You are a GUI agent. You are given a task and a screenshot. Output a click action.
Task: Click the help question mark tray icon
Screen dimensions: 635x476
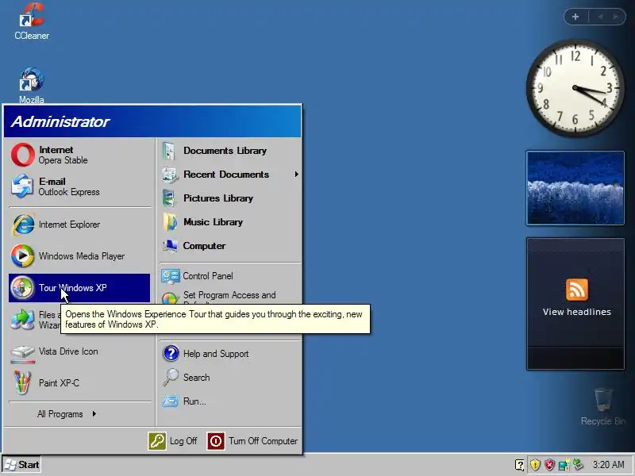[x=520, y=465]
